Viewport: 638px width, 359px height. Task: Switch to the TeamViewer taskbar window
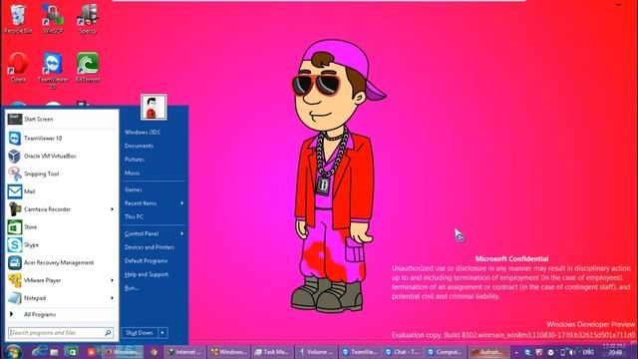click(360, 352)
